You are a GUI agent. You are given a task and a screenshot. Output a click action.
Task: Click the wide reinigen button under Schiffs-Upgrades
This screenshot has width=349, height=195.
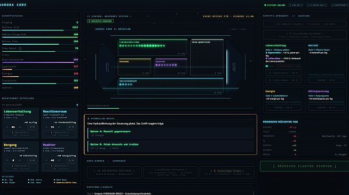pos(305,35)
